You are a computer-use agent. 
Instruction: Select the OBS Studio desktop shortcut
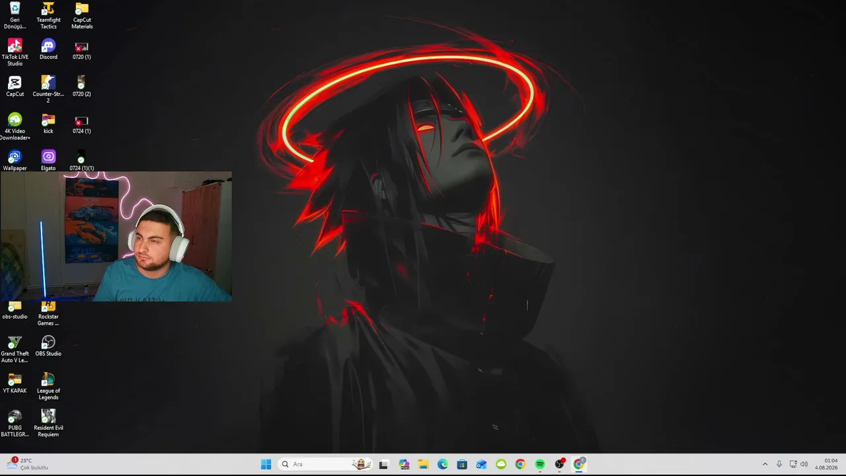tap(48, 347)
